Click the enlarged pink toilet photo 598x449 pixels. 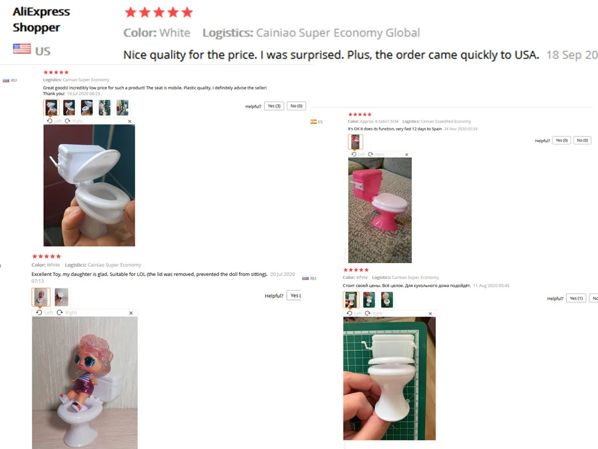[x=380, y=210]
